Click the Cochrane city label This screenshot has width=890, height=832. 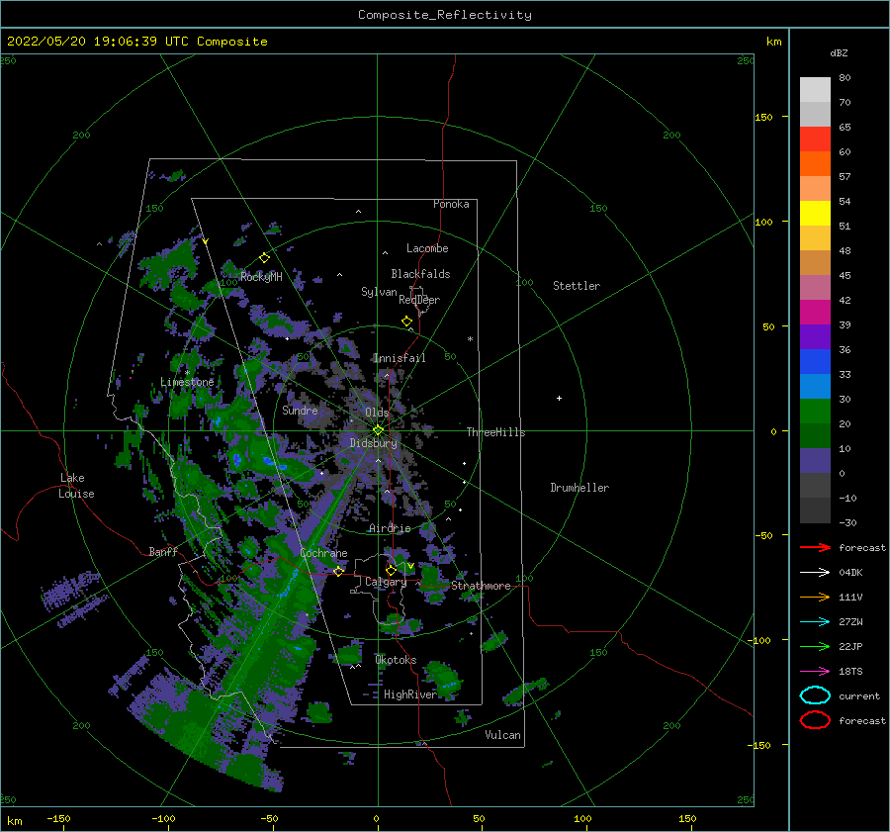tap(323, 553)
